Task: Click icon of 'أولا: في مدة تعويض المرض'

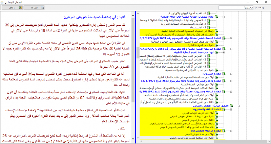Action: click(216, 134)
